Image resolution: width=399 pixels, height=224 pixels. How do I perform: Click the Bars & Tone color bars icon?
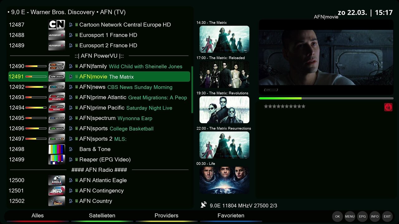tap(57, 149)
